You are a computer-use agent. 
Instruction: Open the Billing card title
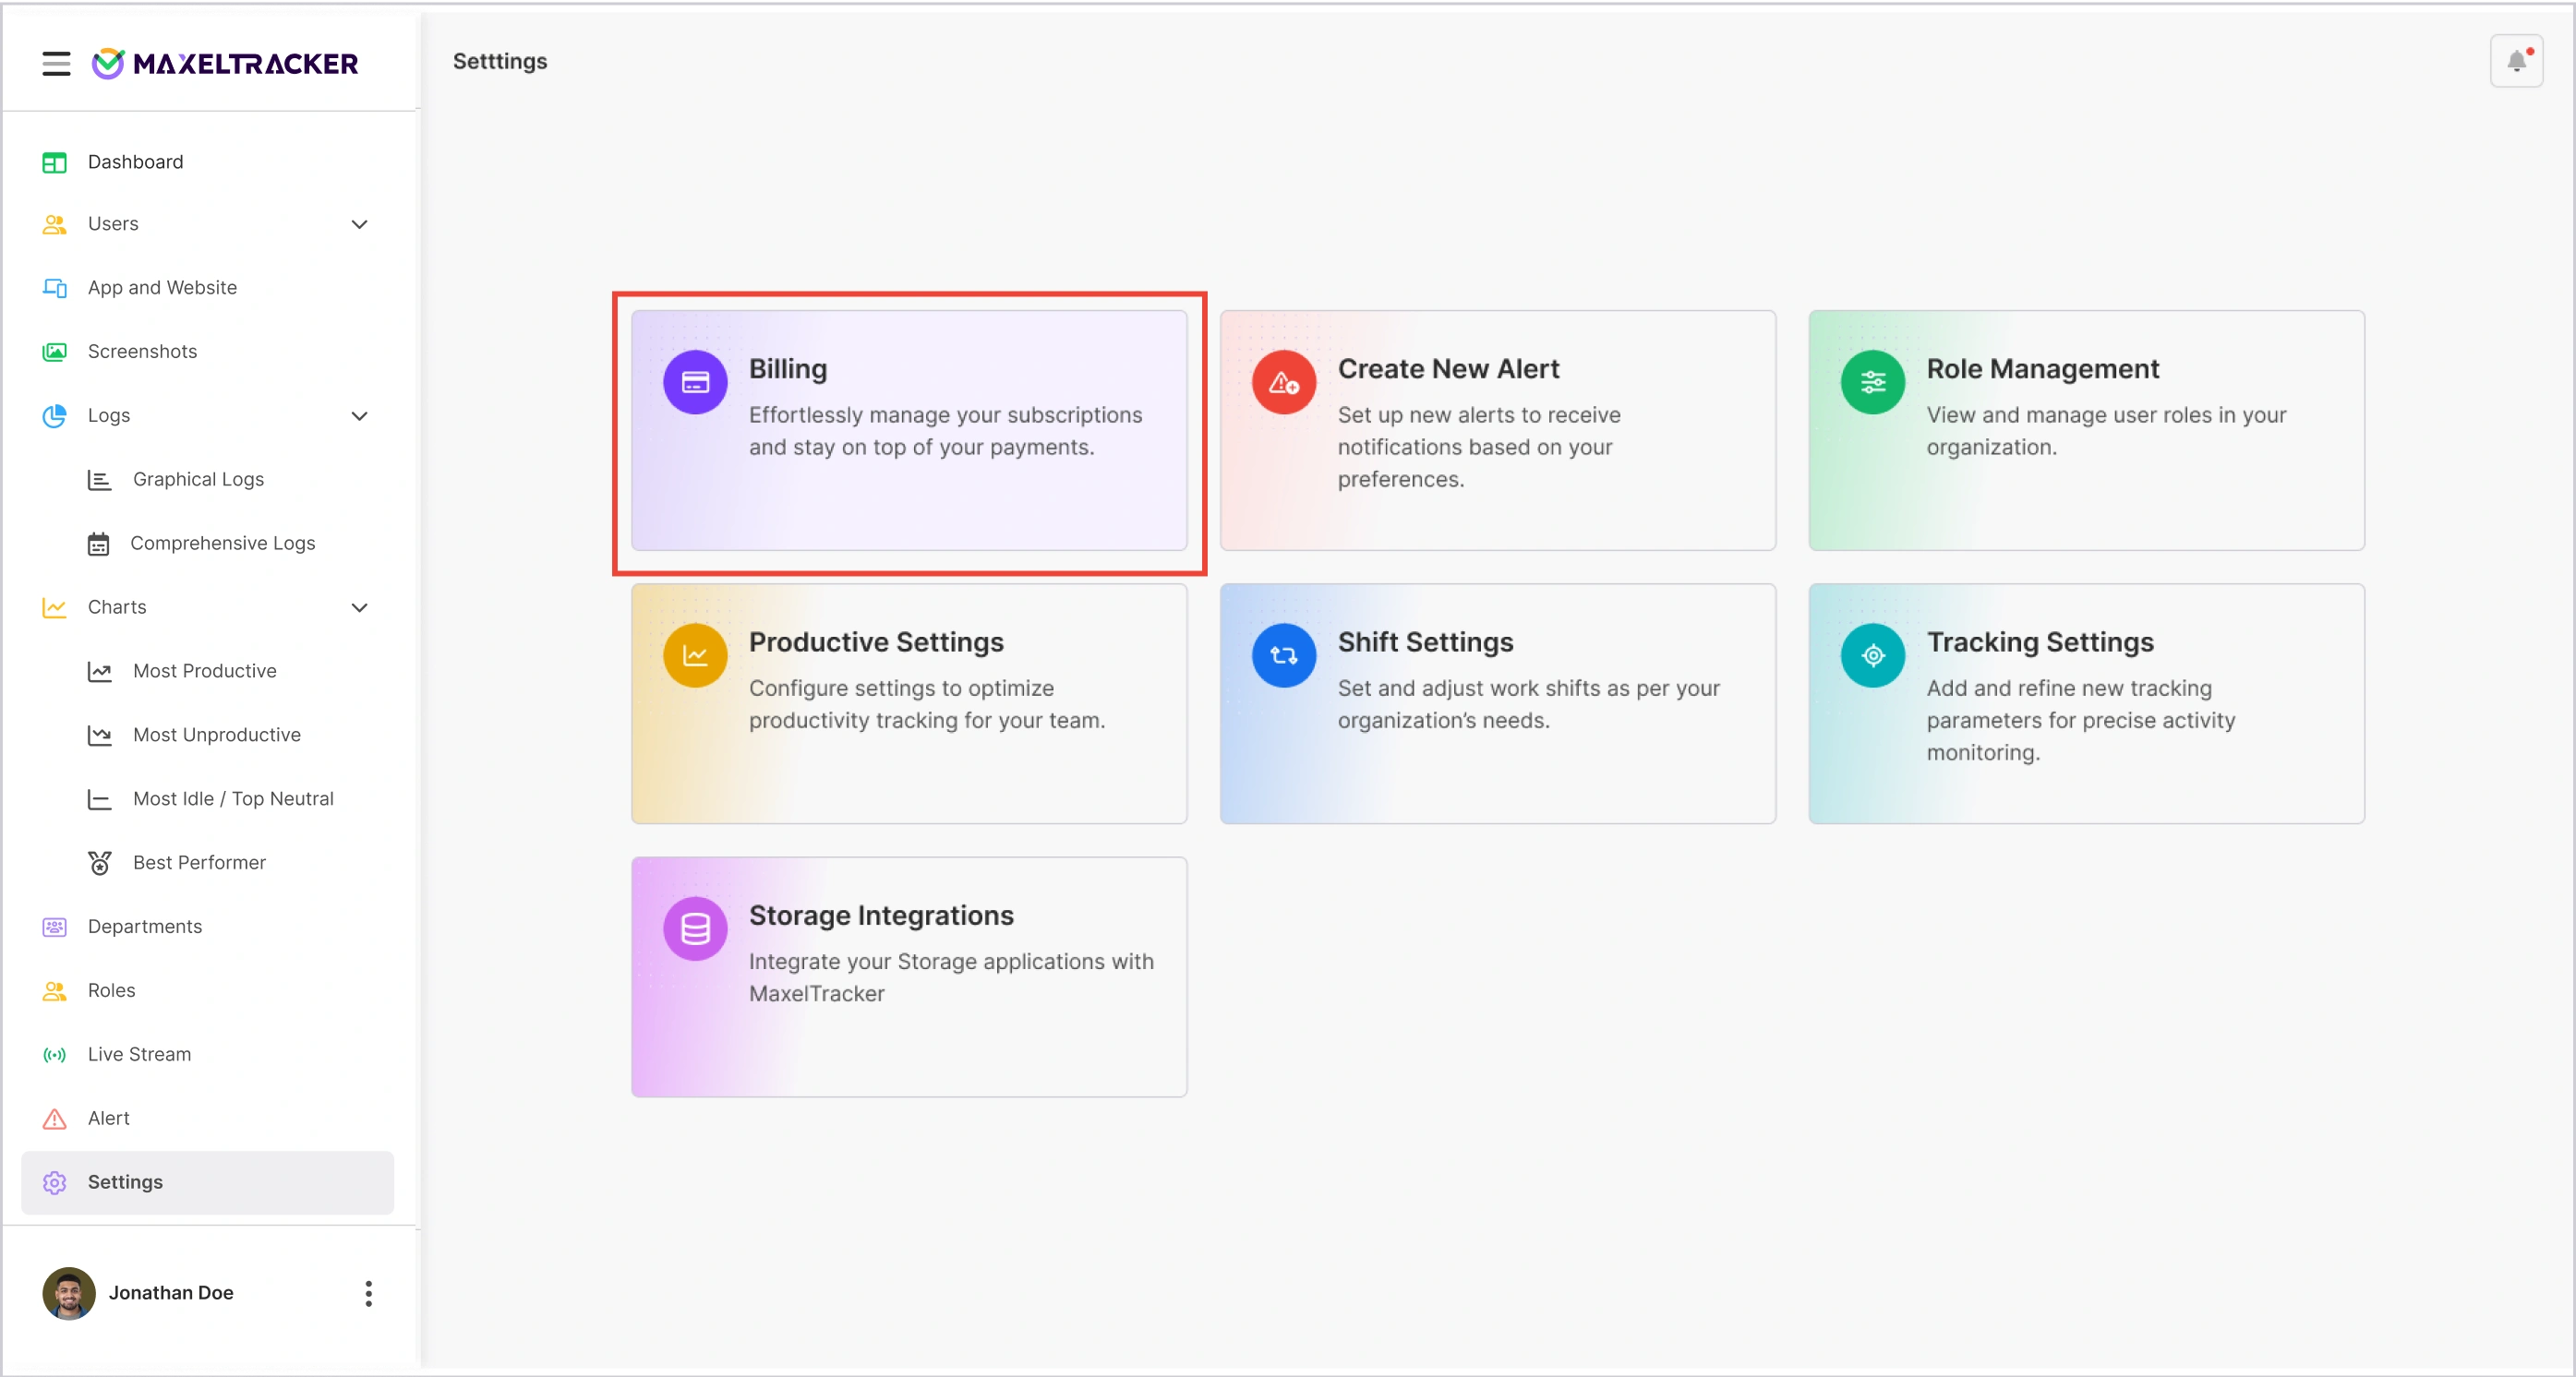788,369
